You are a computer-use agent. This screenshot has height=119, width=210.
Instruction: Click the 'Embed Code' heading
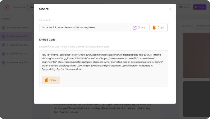(x=47, y=40)
